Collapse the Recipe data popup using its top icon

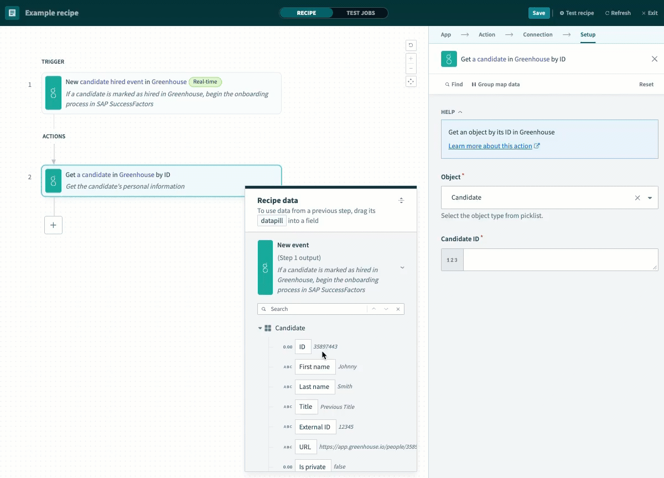[x=401, y=200]
